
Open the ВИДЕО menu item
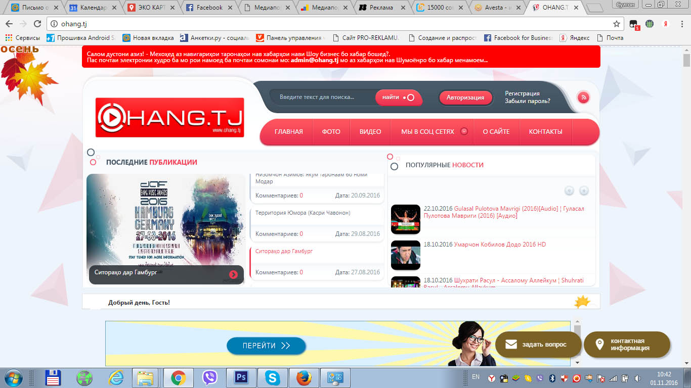coord(370,131)
